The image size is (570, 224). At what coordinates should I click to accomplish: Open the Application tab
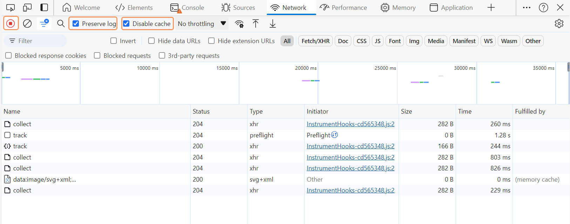(451, 7)
